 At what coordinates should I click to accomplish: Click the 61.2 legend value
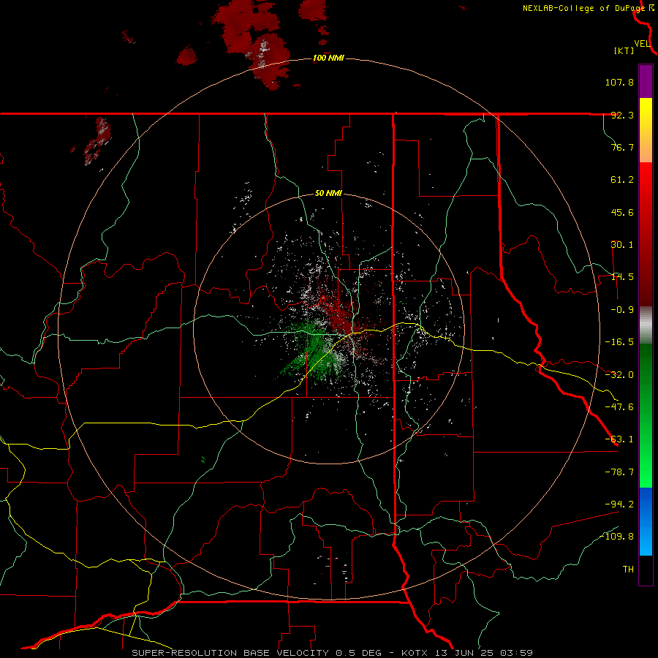click(x=622, y=180)
